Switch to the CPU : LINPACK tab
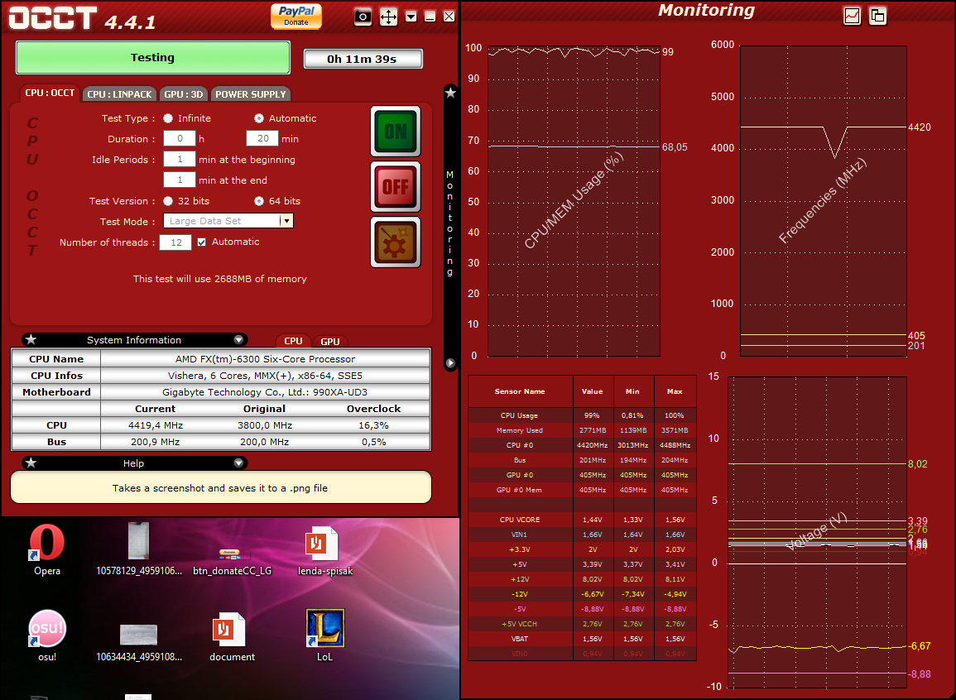The height and width of the screenshot is (700, 956). click(x=119, y=94)
